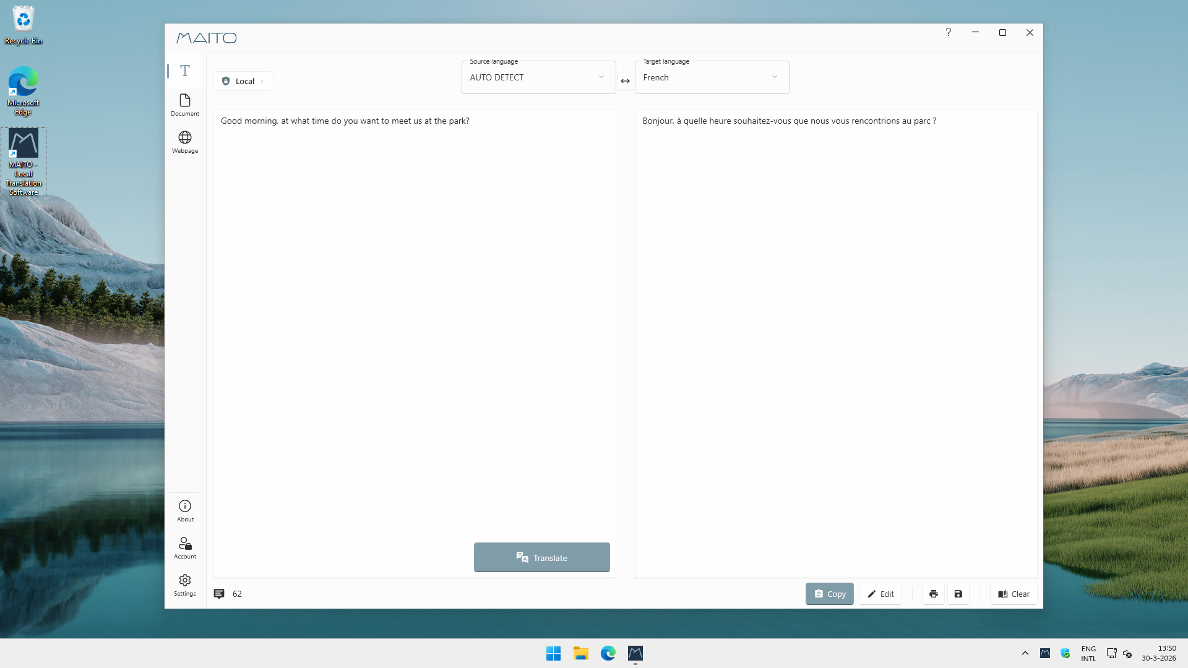Open the About page
1188x668 pixels.
pos(185,511)
